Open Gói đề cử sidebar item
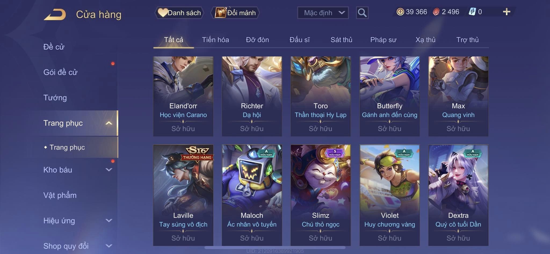Viewport: 550px width, 254px height. coord(60,72)
